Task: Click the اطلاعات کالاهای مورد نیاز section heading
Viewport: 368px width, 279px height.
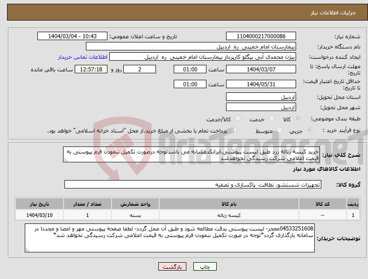Action: (x=326, y=169)
